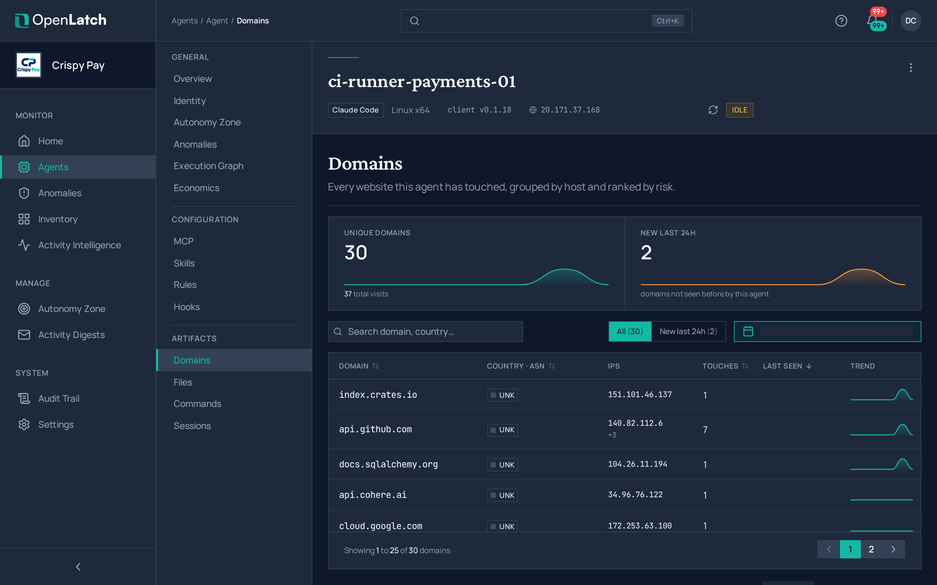Click the OpenLatch logo
Screen dimensions: 937x585
click(61, 20)
